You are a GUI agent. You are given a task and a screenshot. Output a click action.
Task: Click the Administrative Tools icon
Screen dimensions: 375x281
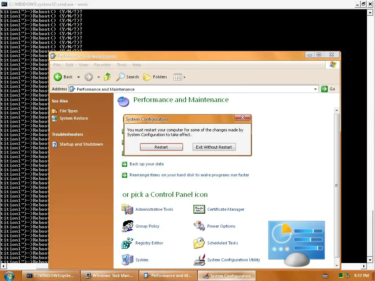127,209
